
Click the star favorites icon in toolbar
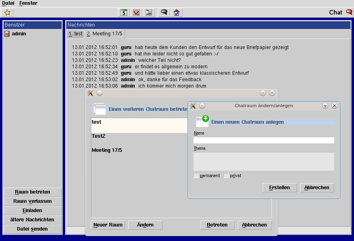click(7, 12)
